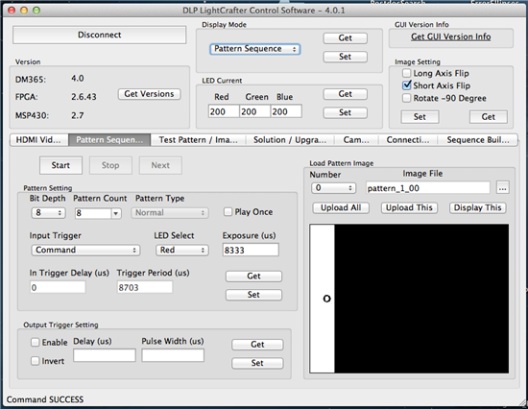Click the Output Trigger Delay field

click(105, 355)
